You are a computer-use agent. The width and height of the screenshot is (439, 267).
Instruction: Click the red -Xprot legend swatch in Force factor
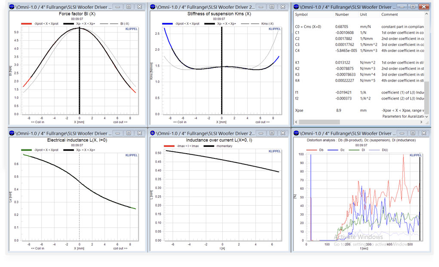[27, 24]
